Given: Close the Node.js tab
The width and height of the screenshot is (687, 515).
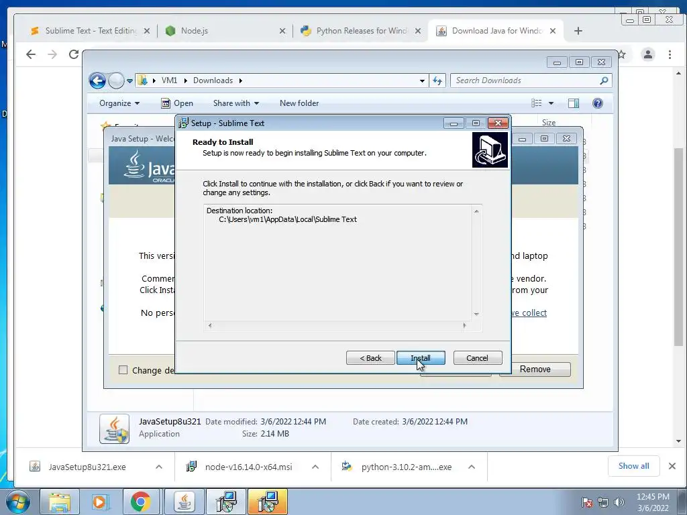Looking at the screenshot, I should tap(282, 31).
